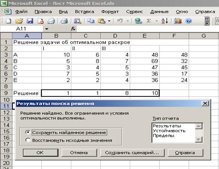Image resolution: width=219 pixels, height=169 pixels.
Task: Click the Sort ascending A-Я icon
Action: [x=165, y=21]
